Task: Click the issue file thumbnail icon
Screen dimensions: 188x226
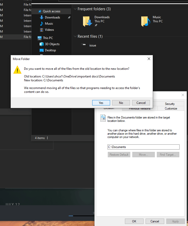Action: (x=84, y=45)
